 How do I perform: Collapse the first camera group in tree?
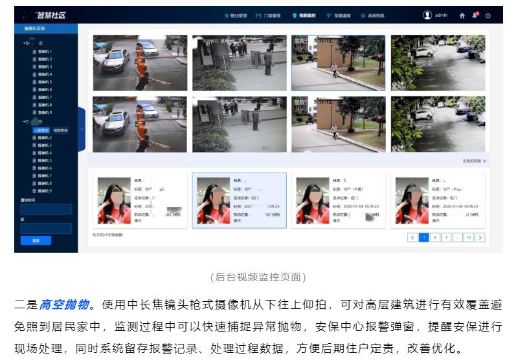(25, 43)
